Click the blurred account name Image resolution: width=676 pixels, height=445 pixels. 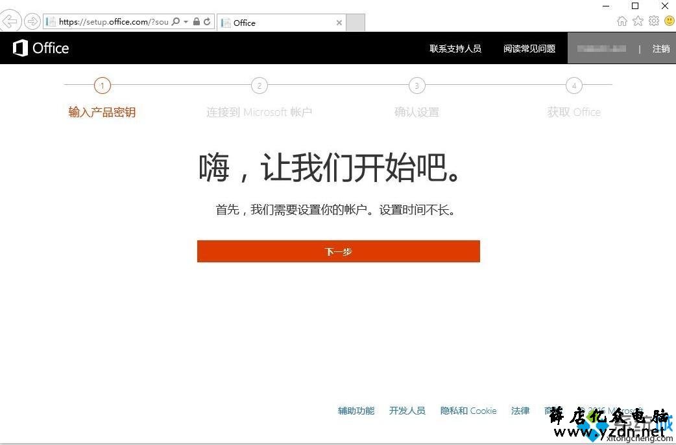(x=602, y=49)
